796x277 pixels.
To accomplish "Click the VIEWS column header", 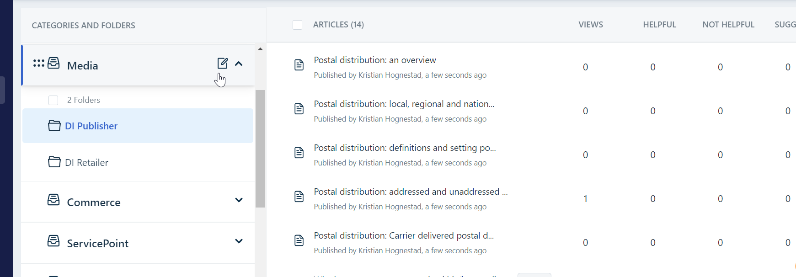I will point(591,25).
